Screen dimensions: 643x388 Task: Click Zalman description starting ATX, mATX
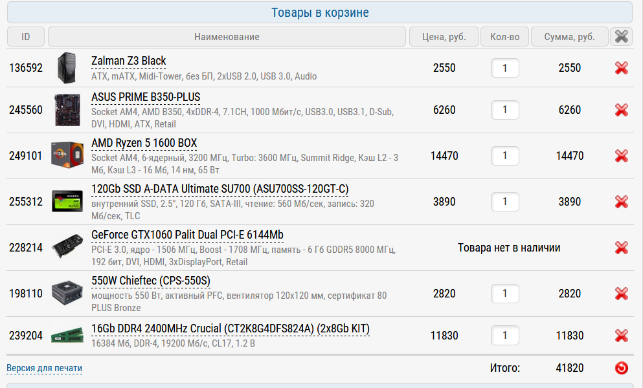tap(204, 76)
